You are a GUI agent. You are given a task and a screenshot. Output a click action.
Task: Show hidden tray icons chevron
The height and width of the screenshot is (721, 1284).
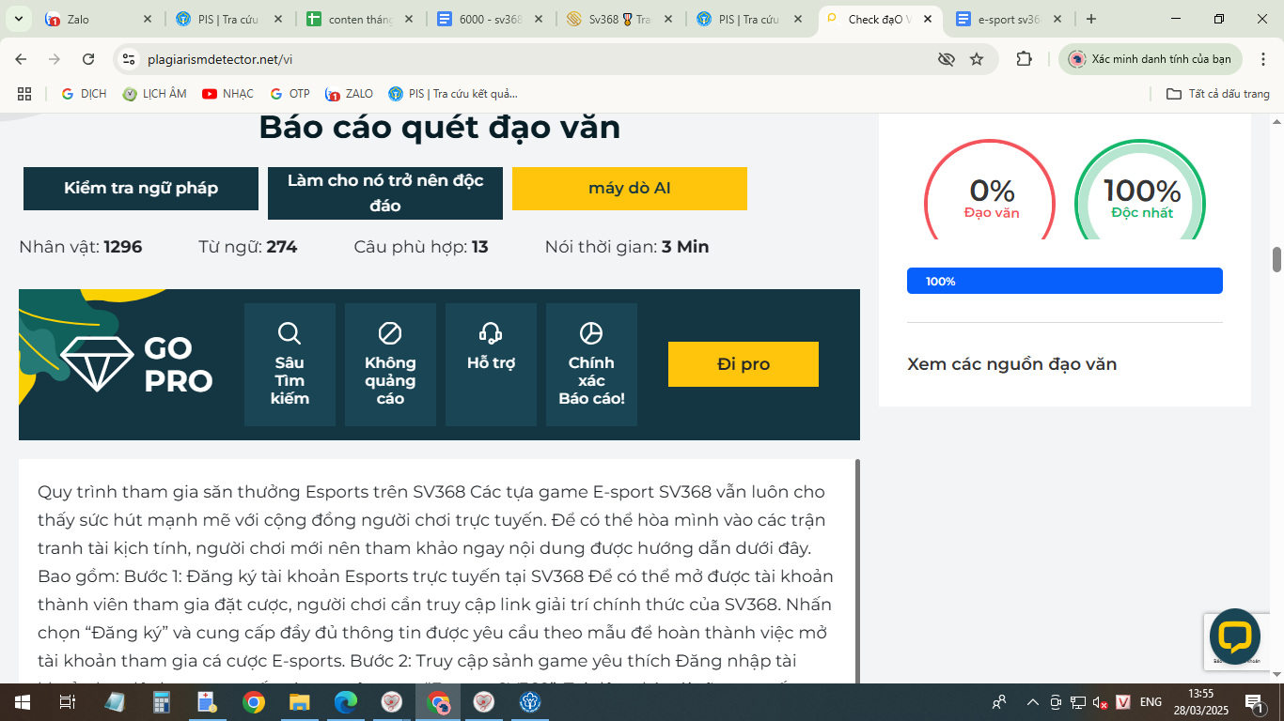[x=1032, y=702]
